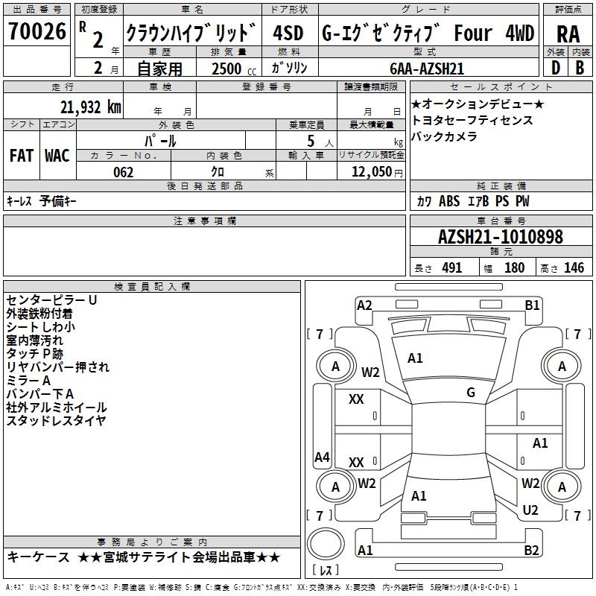Click the RA evaluation score
Image resolution: width=596 pixels, height=596 pixels.
(568, 34)
